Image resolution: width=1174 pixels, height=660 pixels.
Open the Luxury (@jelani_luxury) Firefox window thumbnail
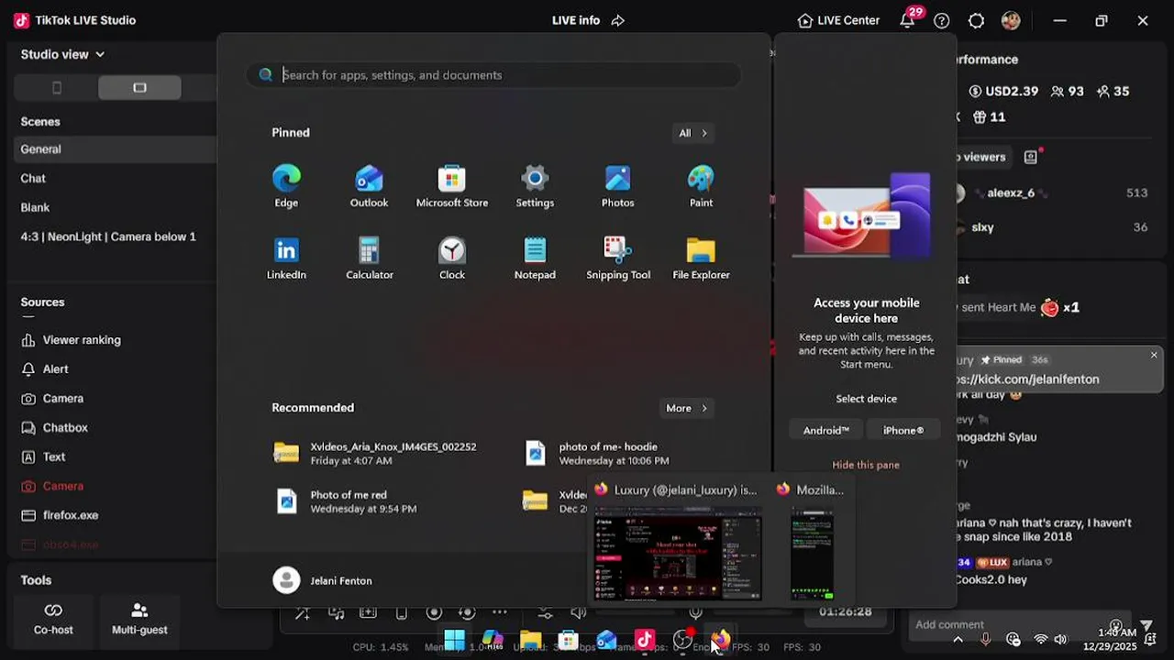[678, 542]
